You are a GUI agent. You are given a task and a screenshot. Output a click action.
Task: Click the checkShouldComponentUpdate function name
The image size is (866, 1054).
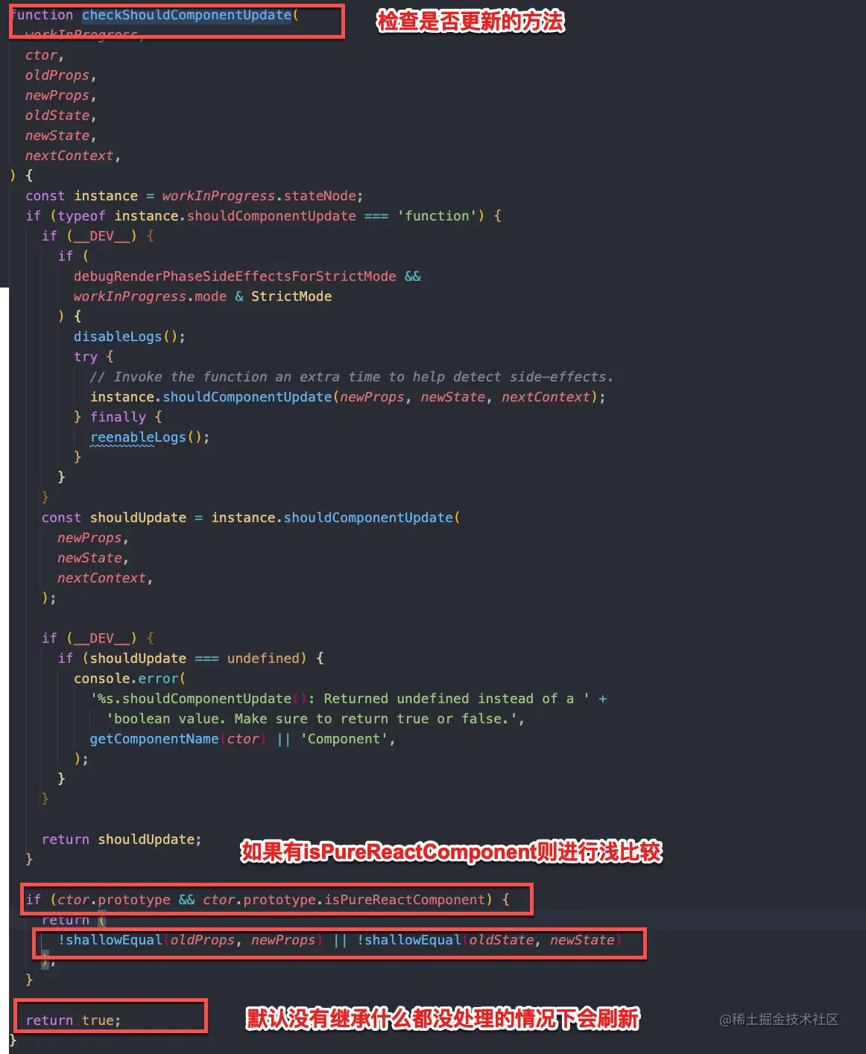click(186, 15)
